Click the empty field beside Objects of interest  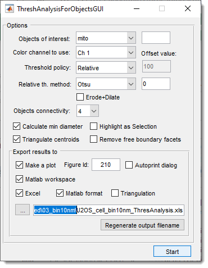156,38
